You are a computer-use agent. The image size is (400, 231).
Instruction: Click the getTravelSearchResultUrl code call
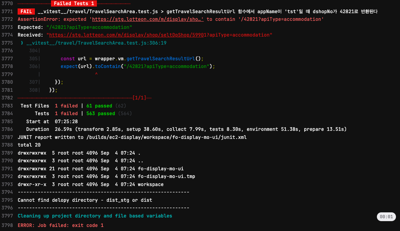[161, 59]
